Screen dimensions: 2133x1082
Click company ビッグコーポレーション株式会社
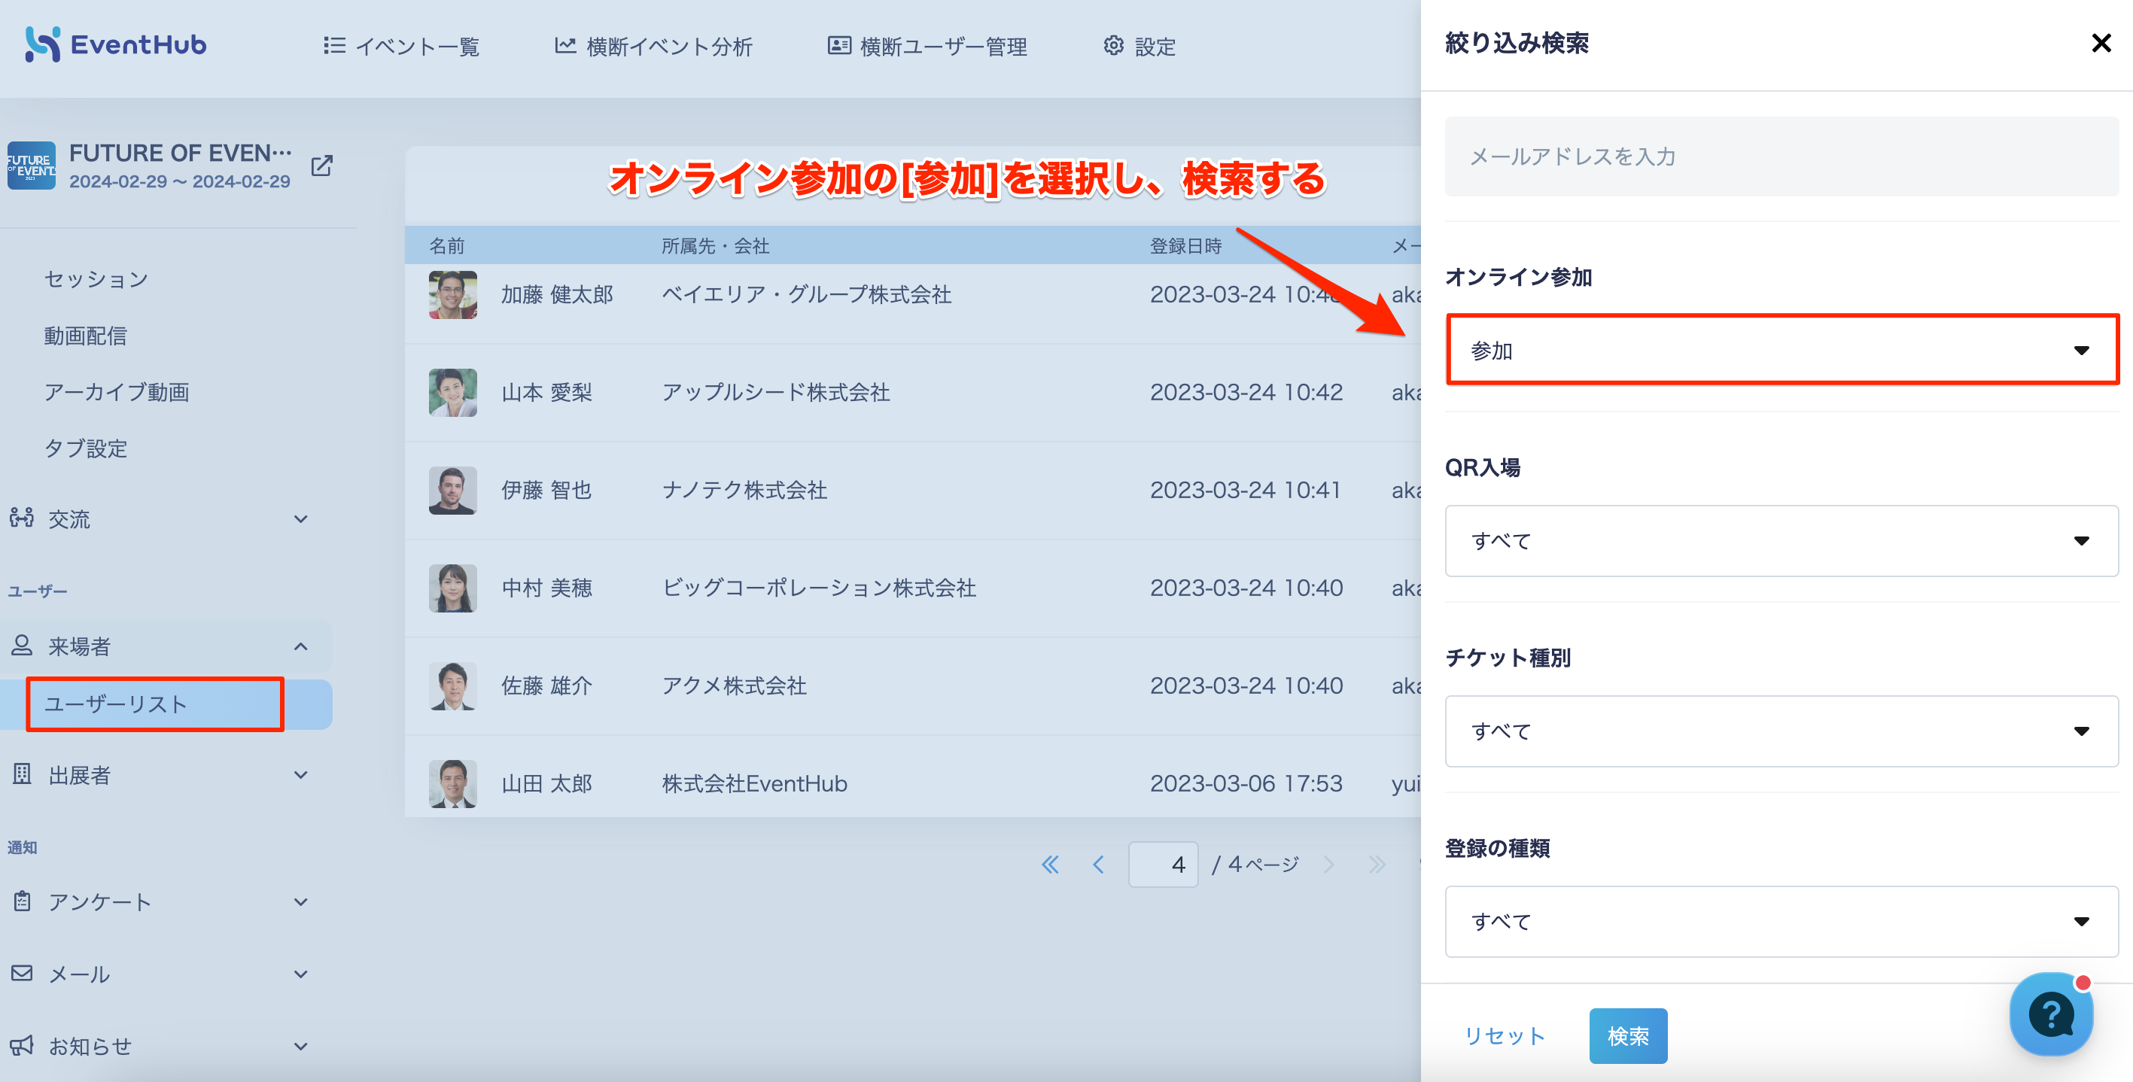(819, 588)
